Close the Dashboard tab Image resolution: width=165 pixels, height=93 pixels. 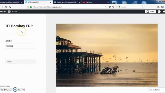pos(79,2)
